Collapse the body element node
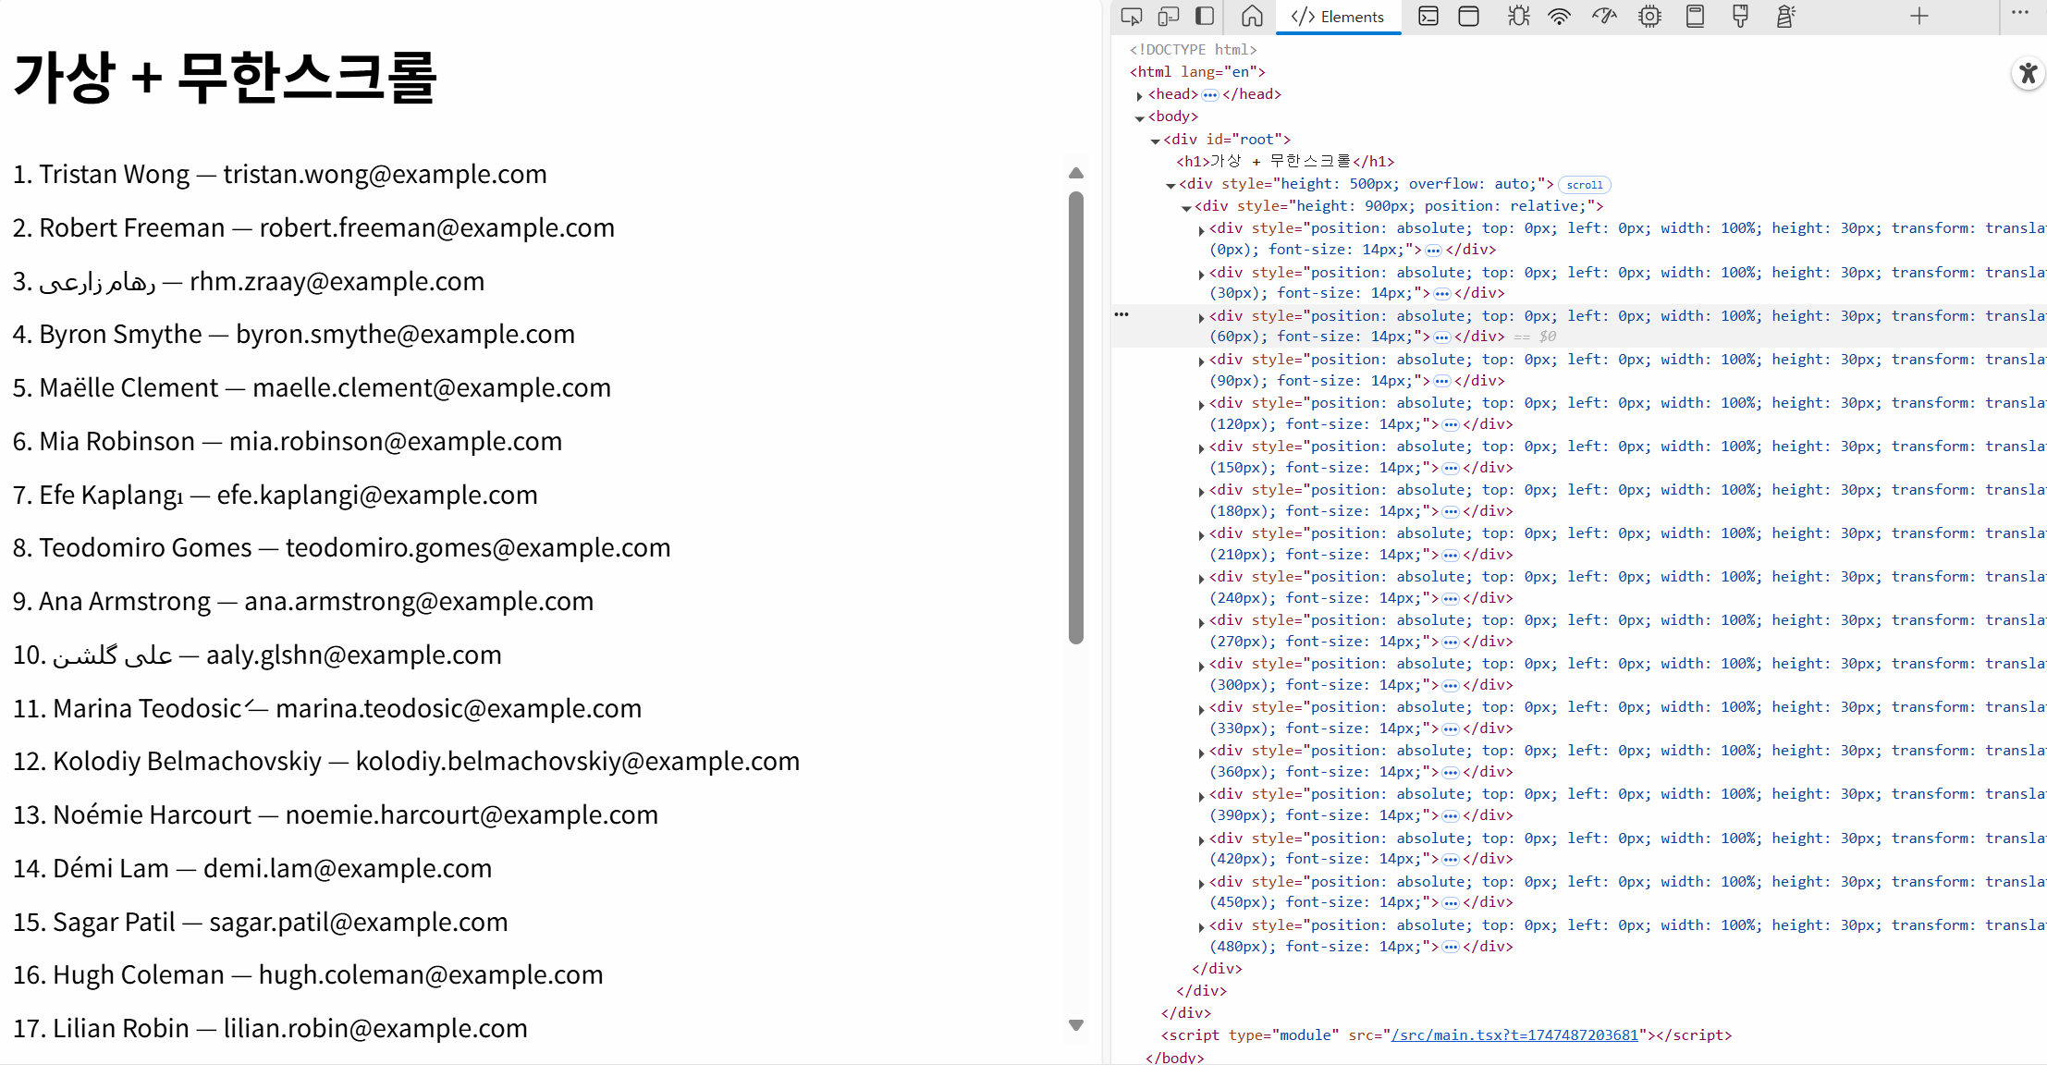This screenshot has height=1065, width=2047. tap(1140, 117)
